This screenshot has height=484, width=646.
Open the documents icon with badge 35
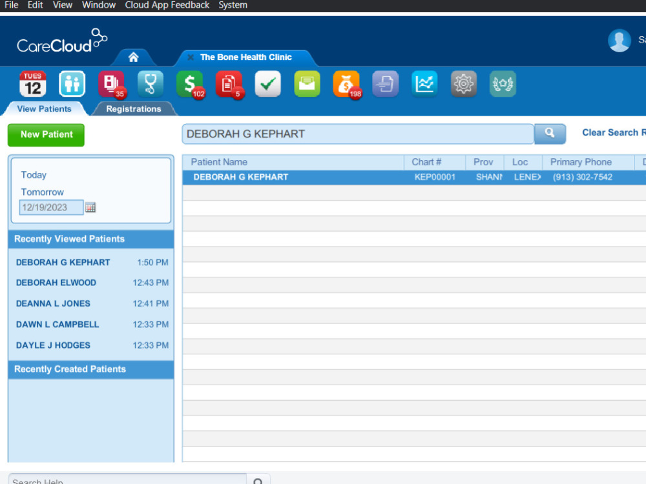pos(111,84)
